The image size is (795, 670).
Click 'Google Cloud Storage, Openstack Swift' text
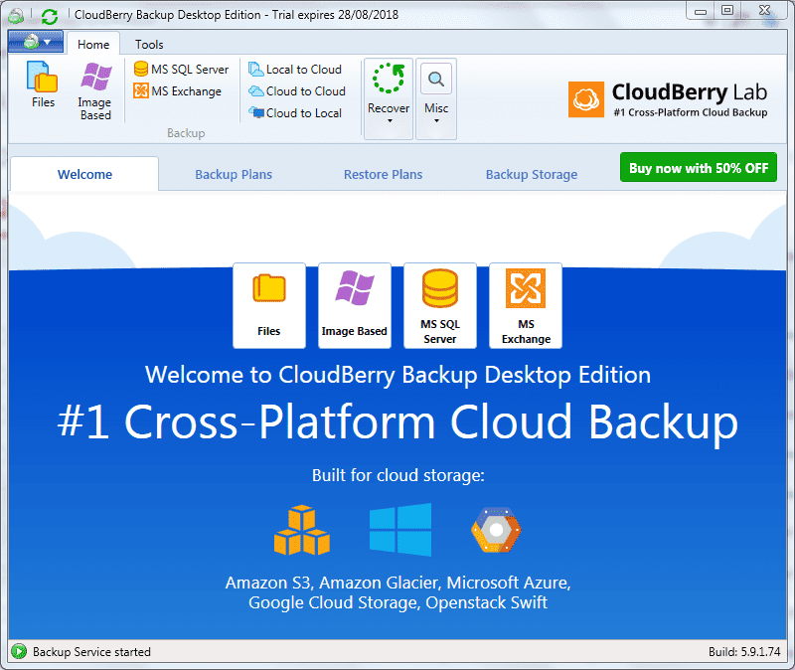tap(398, 602)
